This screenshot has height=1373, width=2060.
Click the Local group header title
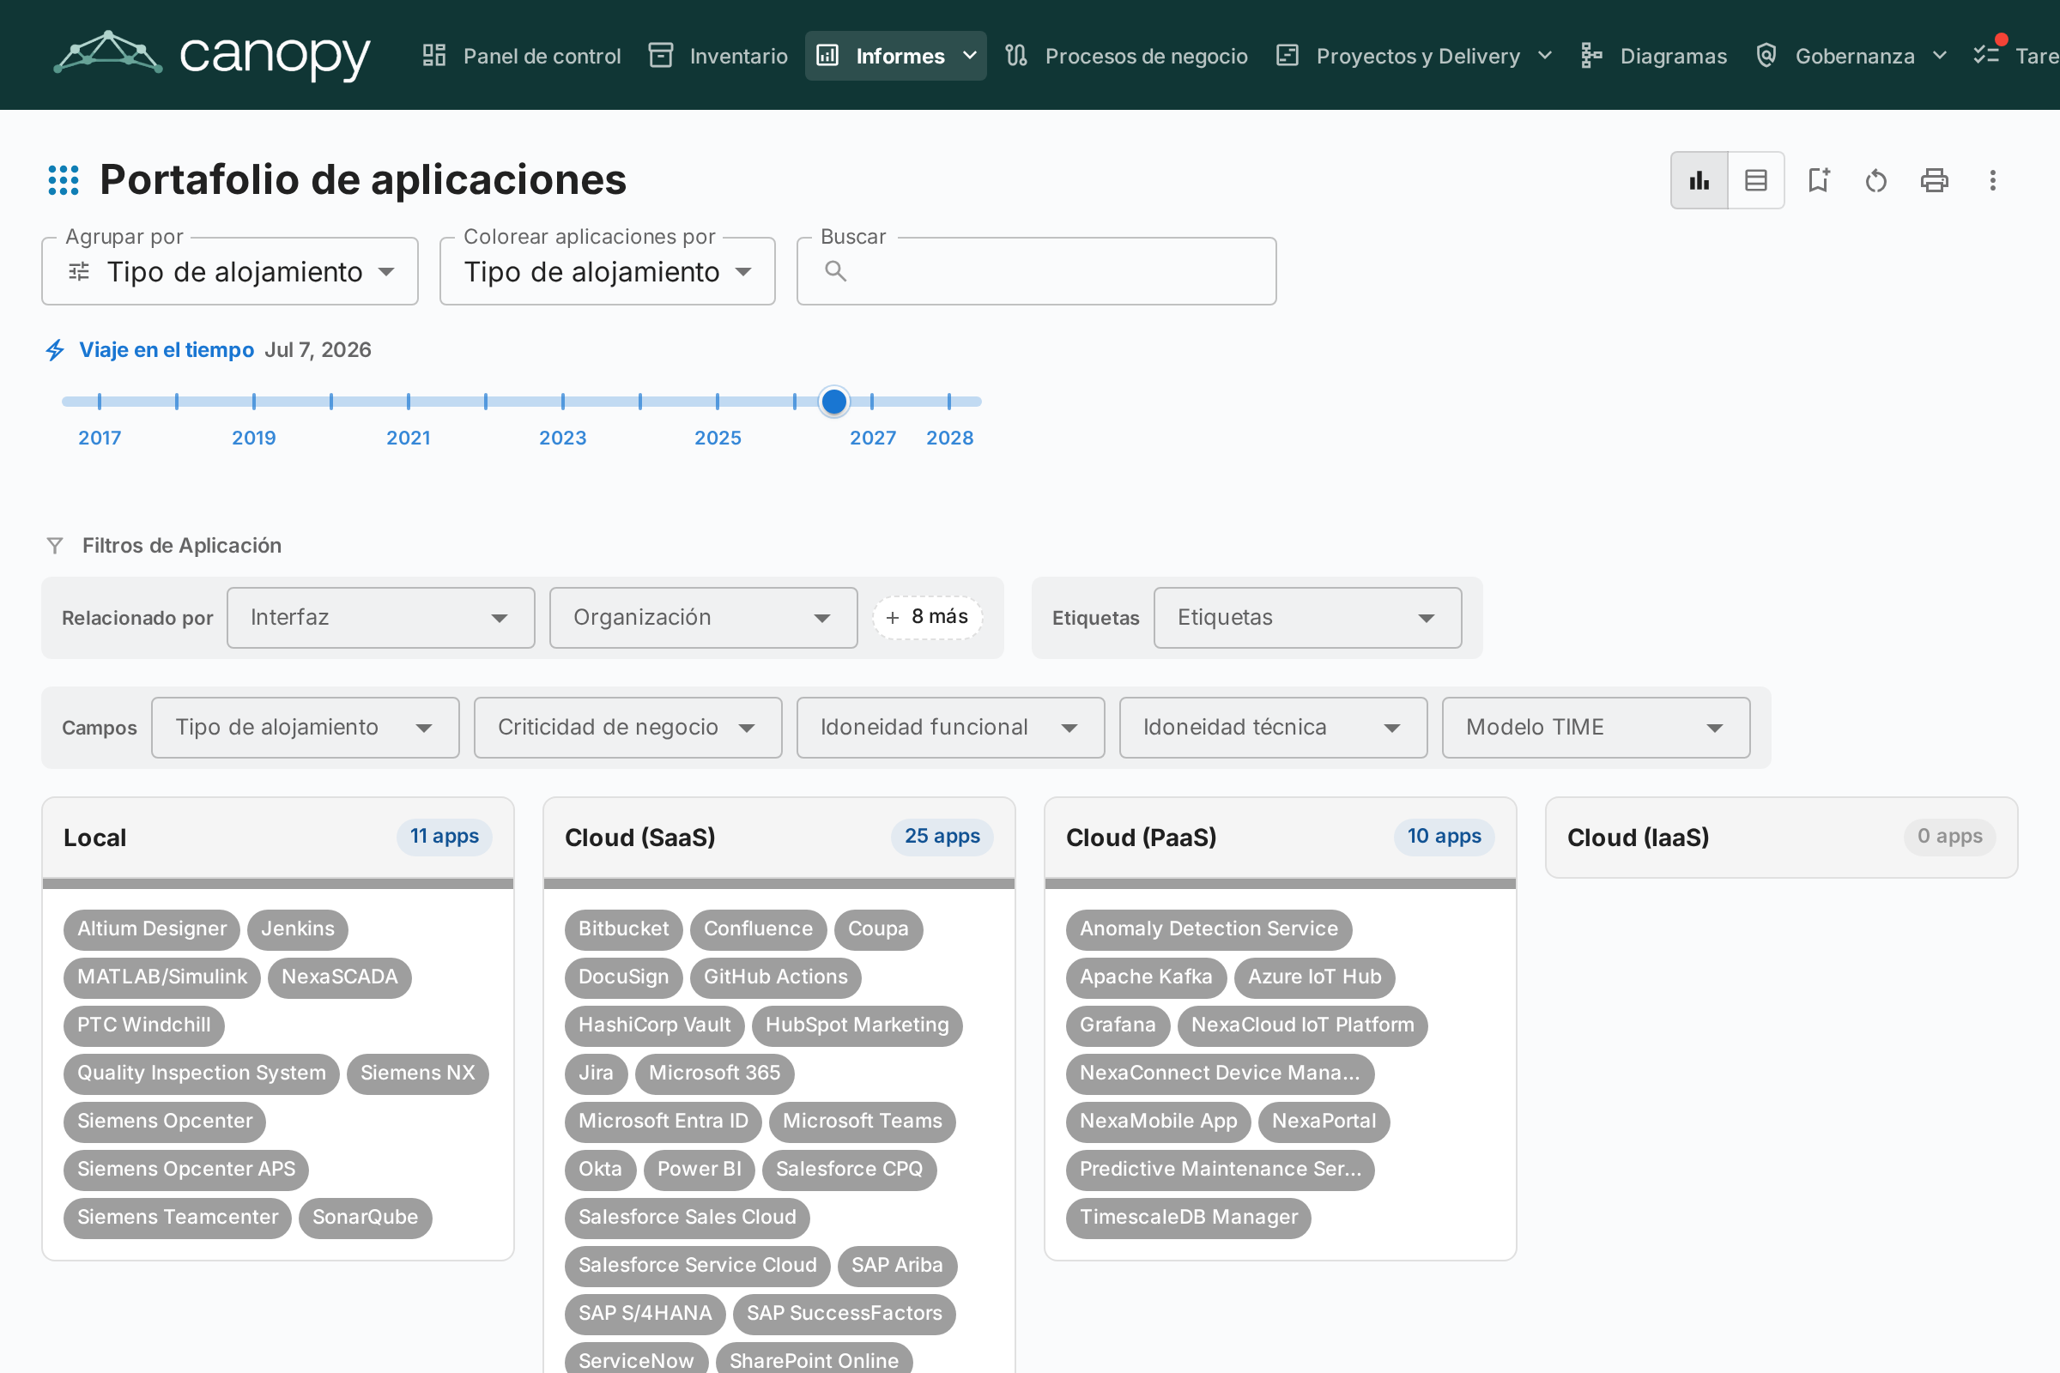[94, 838]
